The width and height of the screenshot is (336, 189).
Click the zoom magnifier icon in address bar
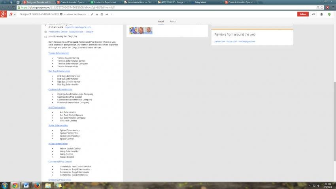point(318,8)
